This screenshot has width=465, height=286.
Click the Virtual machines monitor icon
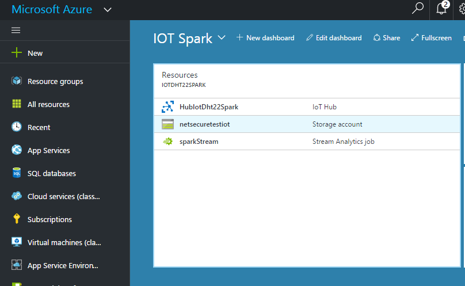coord(17,242)
